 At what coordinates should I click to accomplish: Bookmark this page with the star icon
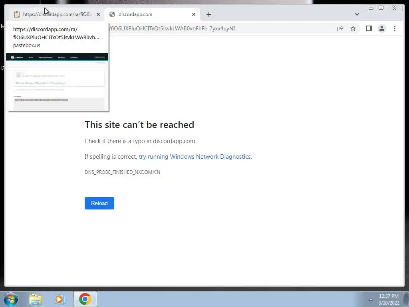[x=353, y=28]
